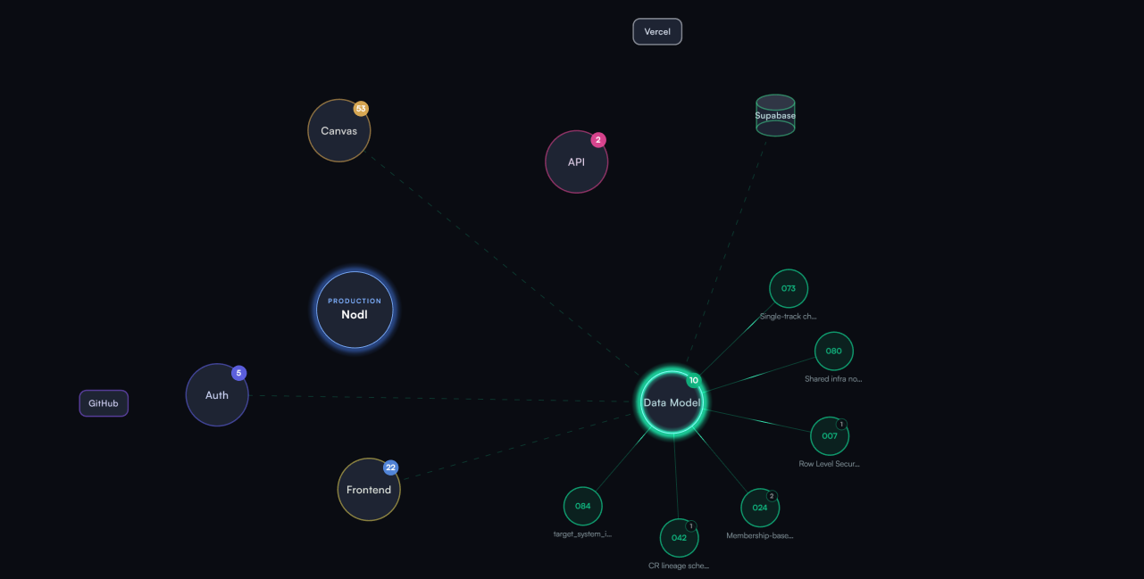Open child node 080
Screen dimensions: 1144x579
tap(834, 351)
